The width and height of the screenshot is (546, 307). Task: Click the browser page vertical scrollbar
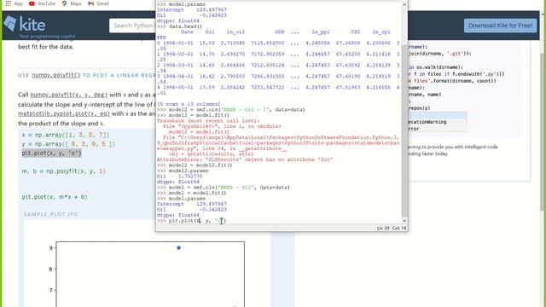[543, 132]
